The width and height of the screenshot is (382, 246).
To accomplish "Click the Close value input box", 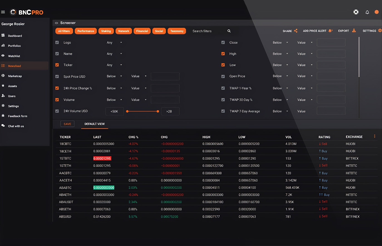I will pos(331,42).
